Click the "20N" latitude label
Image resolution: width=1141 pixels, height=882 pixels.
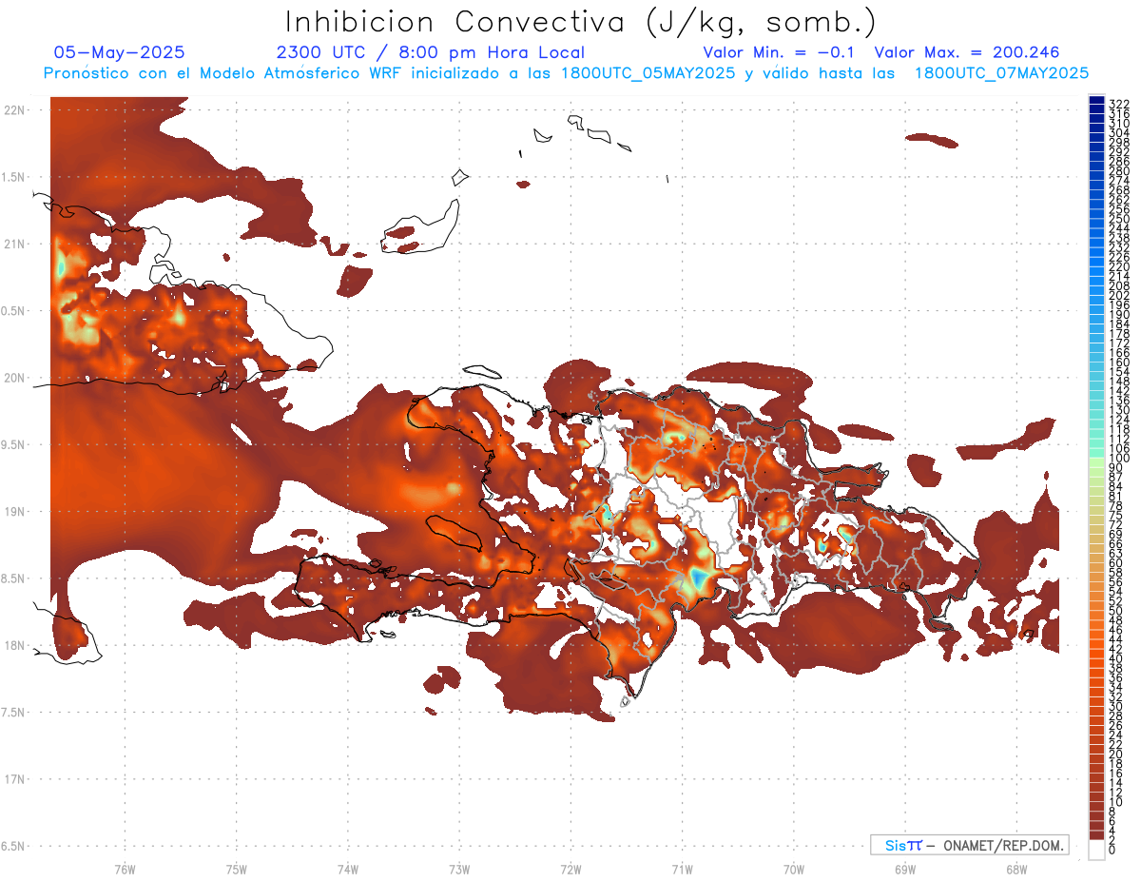click(x=14, y=378)
